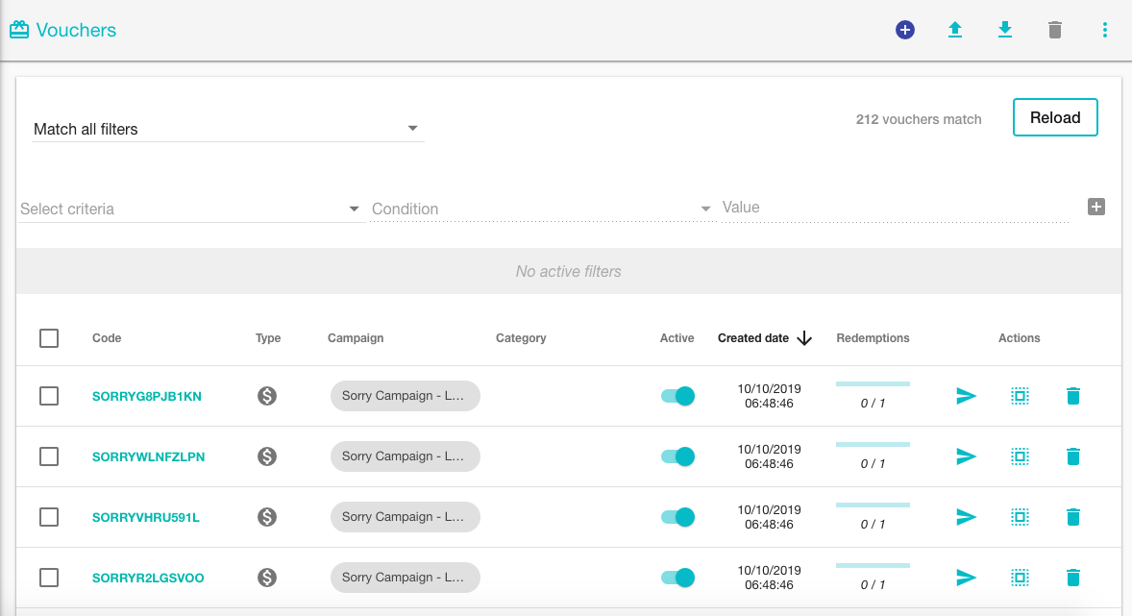Click the QR code icon for SORRYWLNFZLPN
The height and width of the screenshot is (616, 1132).
pos(1020,456)
